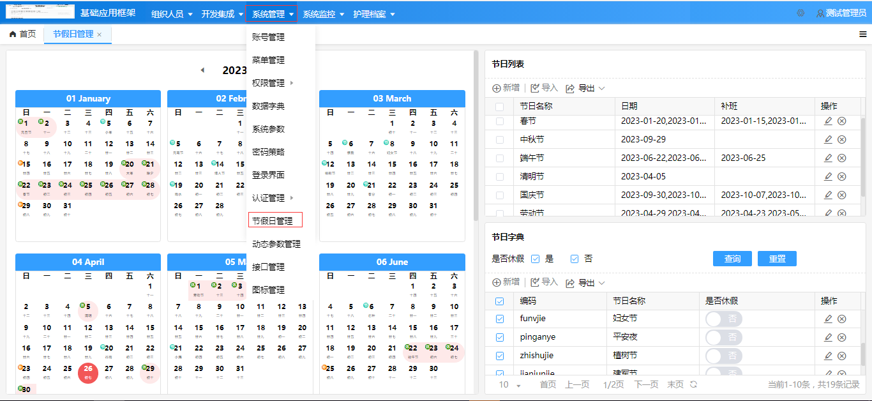Check the checkbox for the 端午节 row

[500, 157]
